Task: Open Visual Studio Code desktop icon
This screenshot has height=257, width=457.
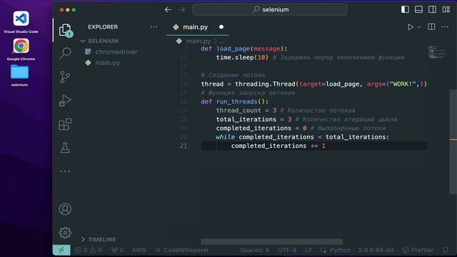Action: pyautogui.click(x=21, y=22)
